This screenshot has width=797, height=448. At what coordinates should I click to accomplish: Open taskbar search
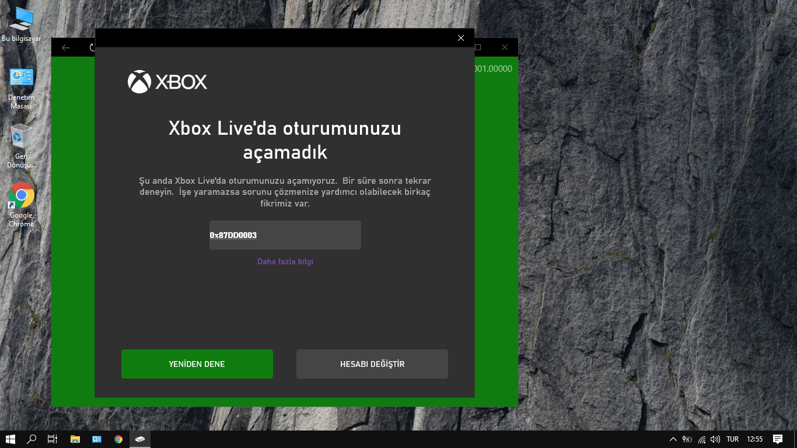pos(32,439)
